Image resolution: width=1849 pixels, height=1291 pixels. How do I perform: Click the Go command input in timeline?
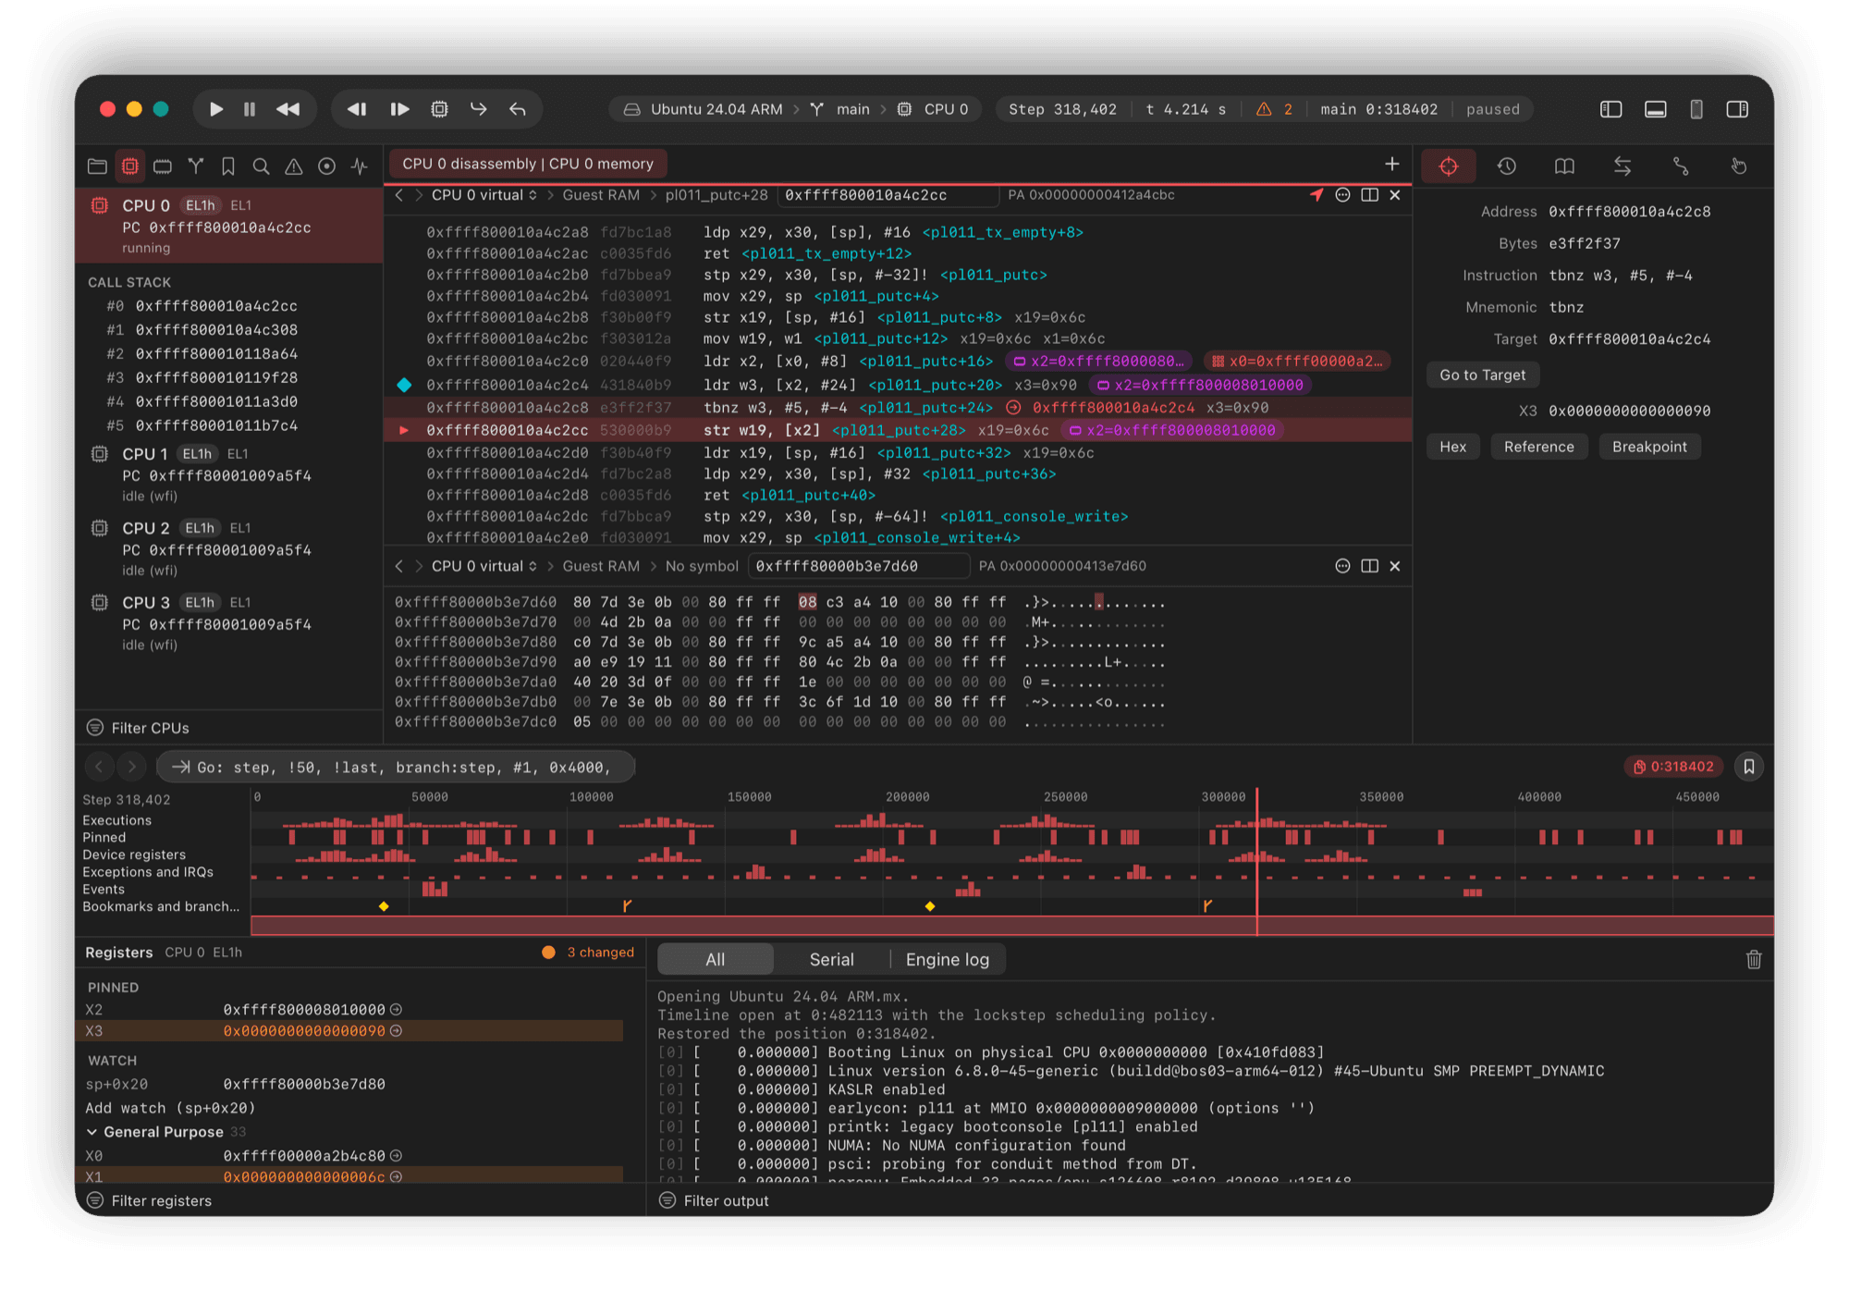pyautogui.click(x=398, y=767)
